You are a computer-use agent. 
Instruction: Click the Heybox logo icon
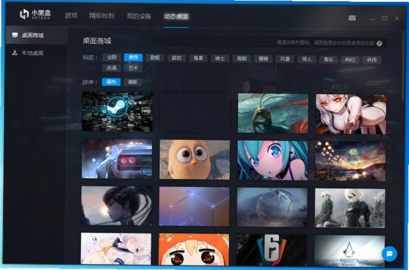point(24,14)
